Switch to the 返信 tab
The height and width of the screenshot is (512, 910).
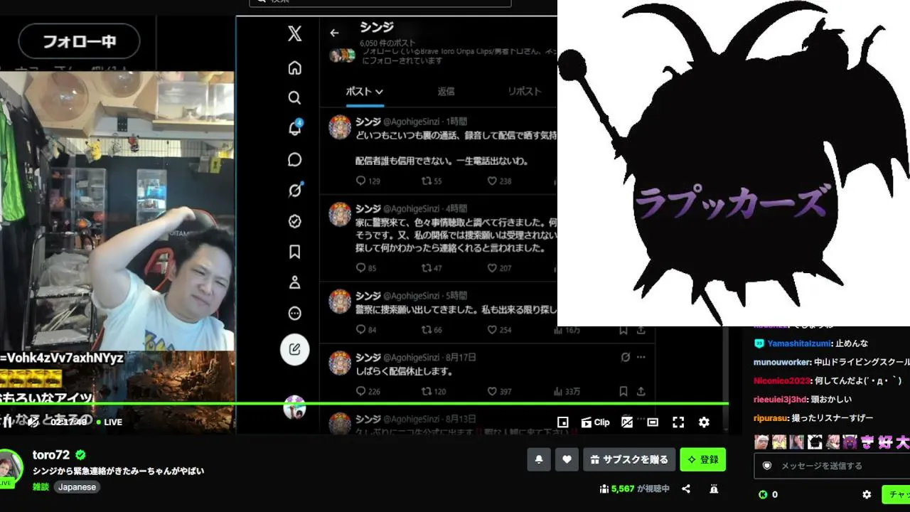[x=446, y=91]
